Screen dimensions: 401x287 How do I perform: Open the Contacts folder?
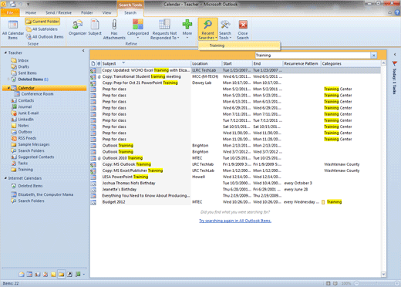tap(26, 100)
